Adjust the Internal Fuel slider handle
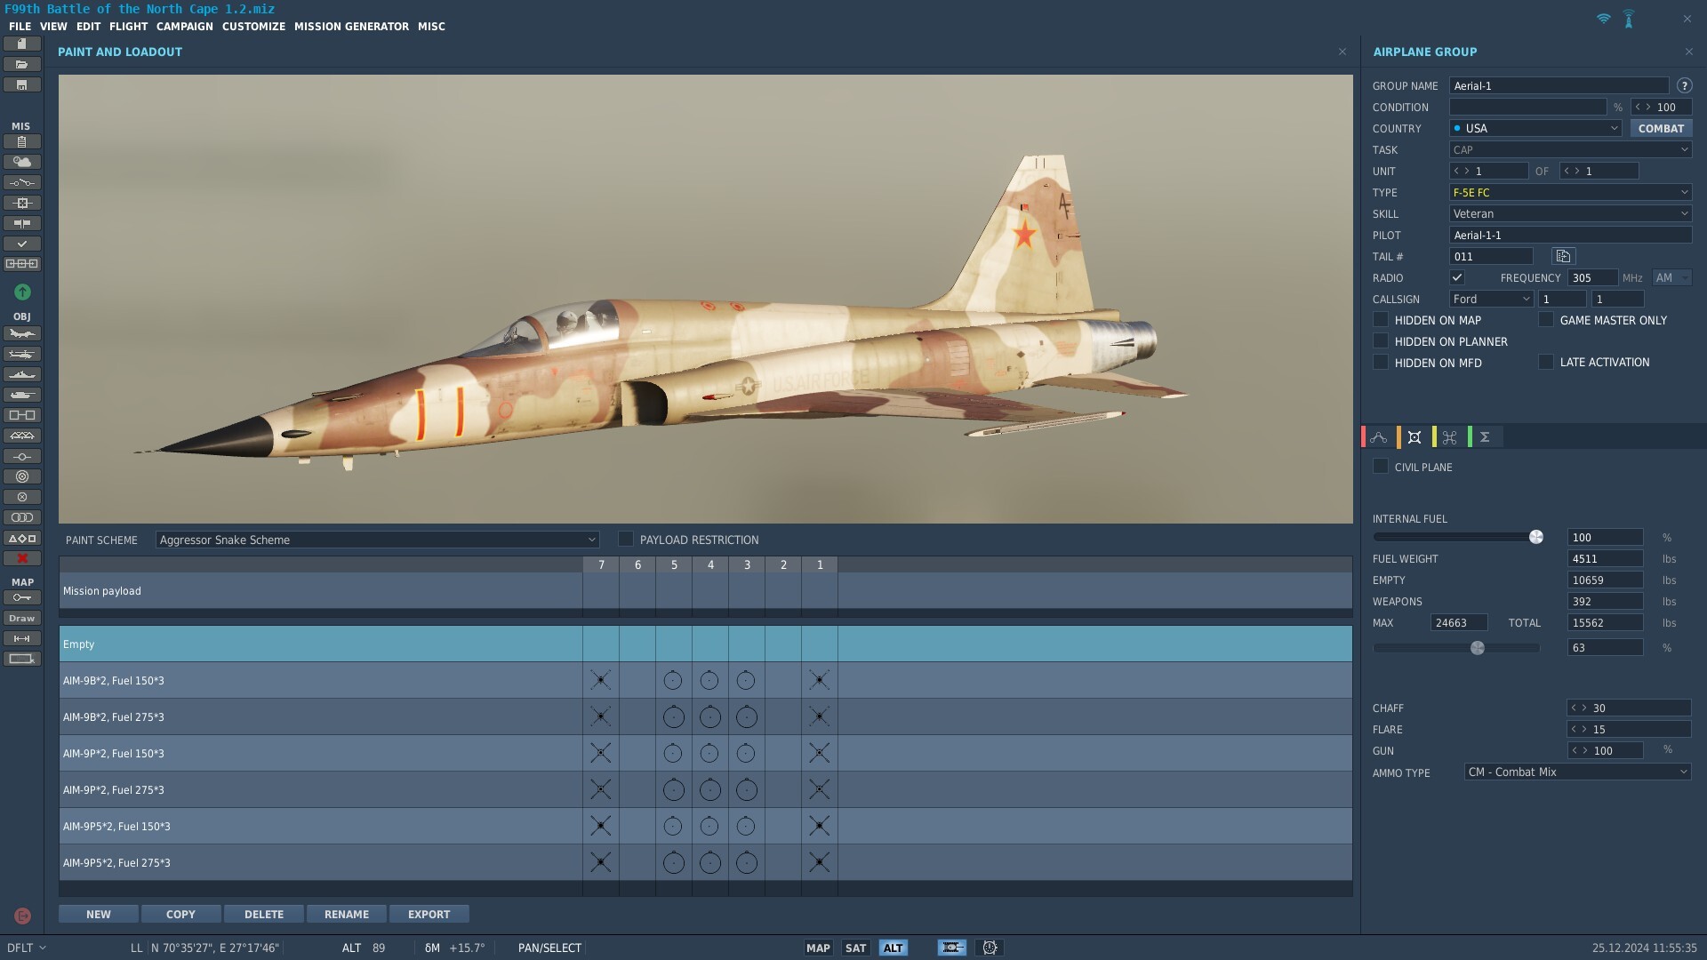The width and height of the screenshot is (1707, 960). (1535, 537)
